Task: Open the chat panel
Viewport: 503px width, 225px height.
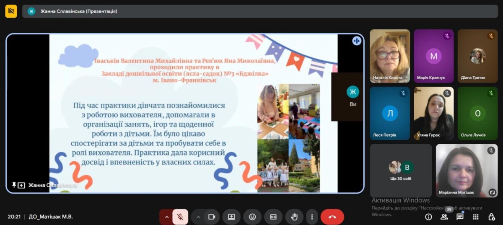Action: tap(460, 217)
